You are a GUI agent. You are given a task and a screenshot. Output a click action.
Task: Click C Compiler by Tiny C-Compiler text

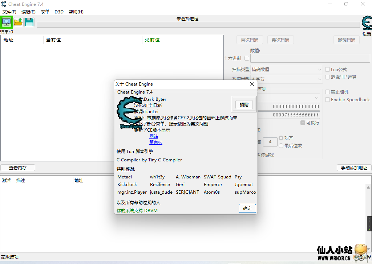149,160
